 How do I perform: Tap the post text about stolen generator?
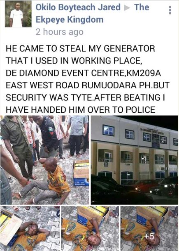pyautogui.click(x=87, y=79)
